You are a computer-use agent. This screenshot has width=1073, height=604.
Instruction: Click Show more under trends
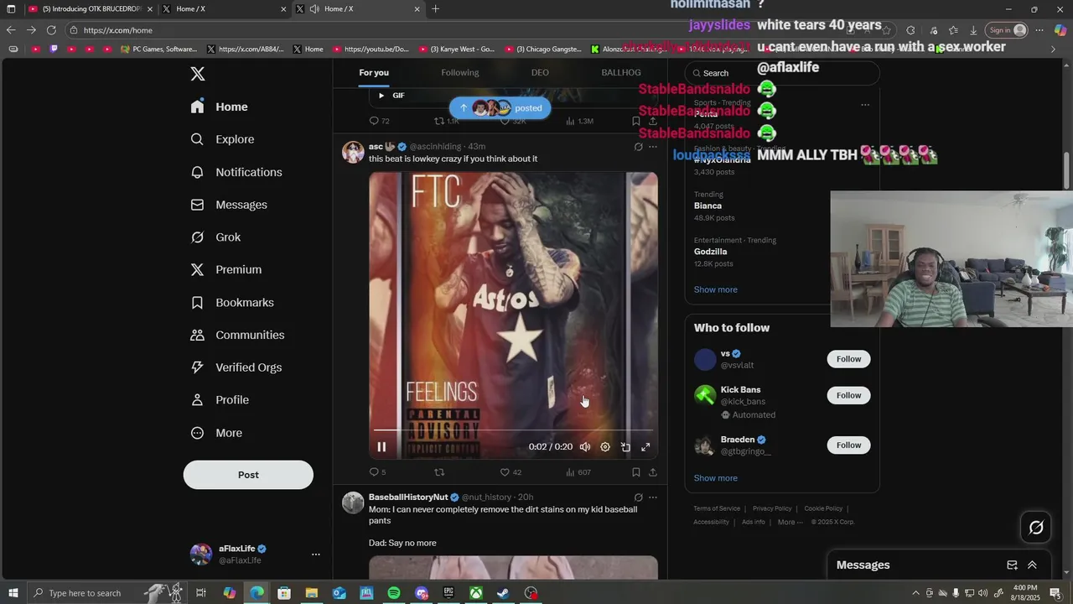click(x=715, y=289)
